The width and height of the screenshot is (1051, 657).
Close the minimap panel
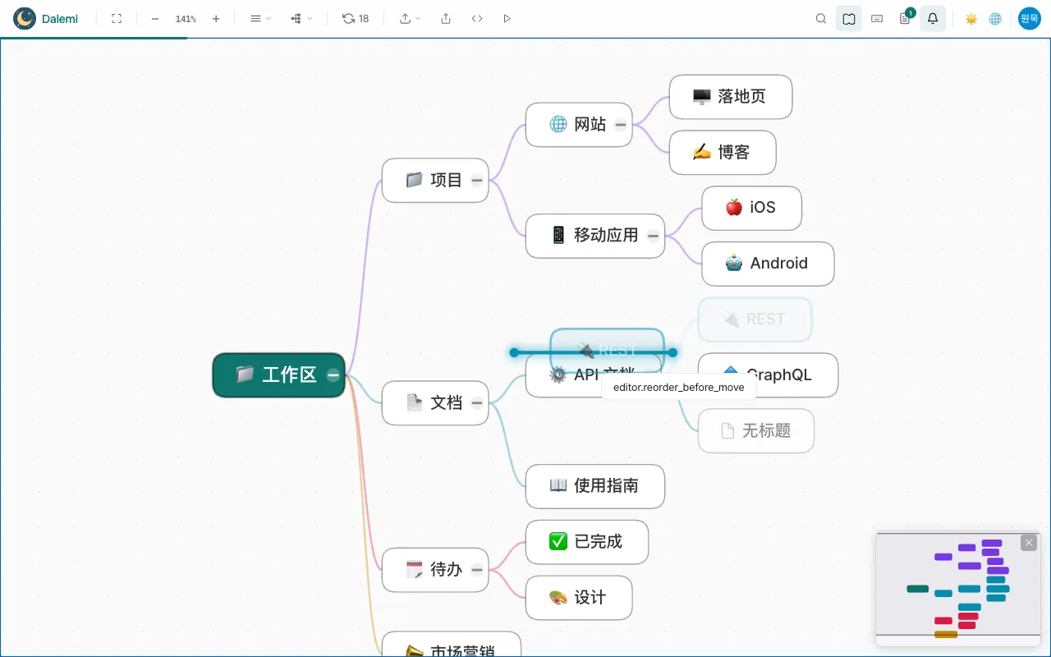pyautogui.click(x=1029, y=543)
